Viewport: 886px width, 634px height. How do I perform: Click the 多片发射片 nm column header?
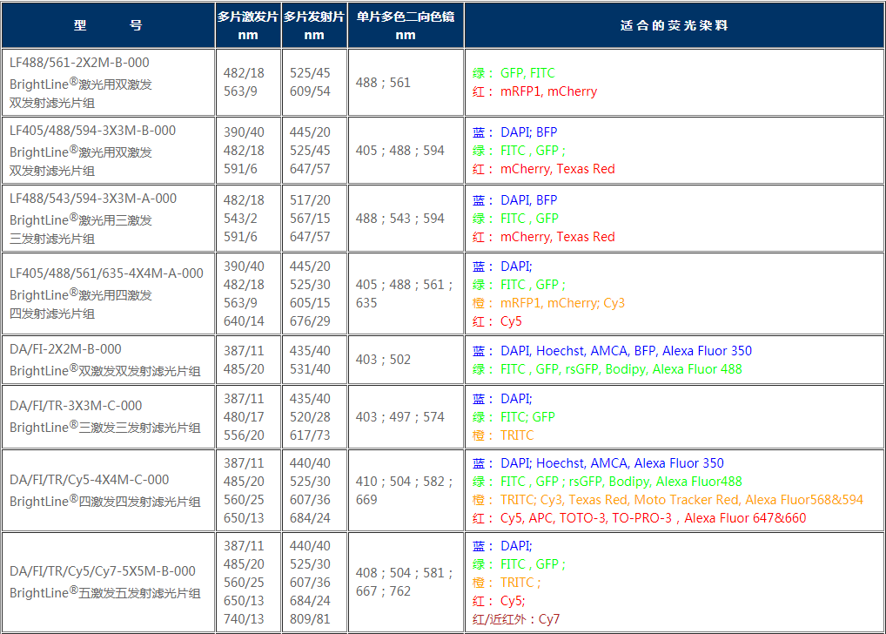(314, 25)
